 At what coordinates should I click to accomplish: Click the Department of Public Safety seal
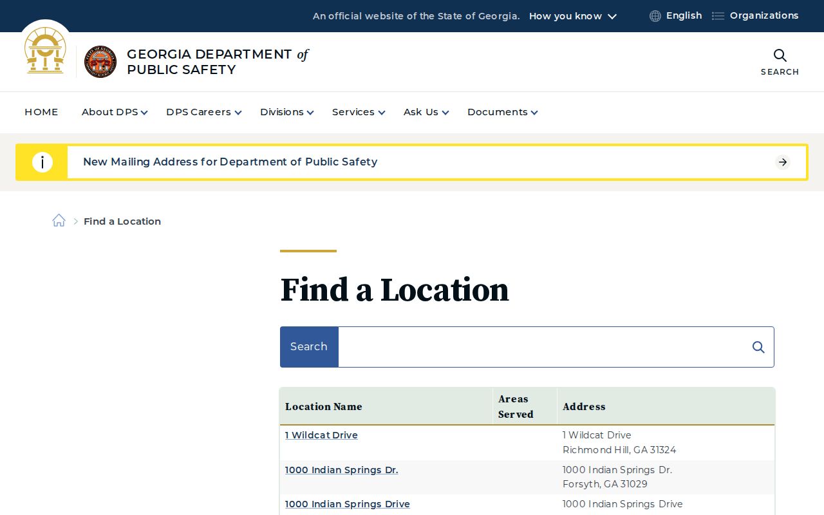click(100, 62)
